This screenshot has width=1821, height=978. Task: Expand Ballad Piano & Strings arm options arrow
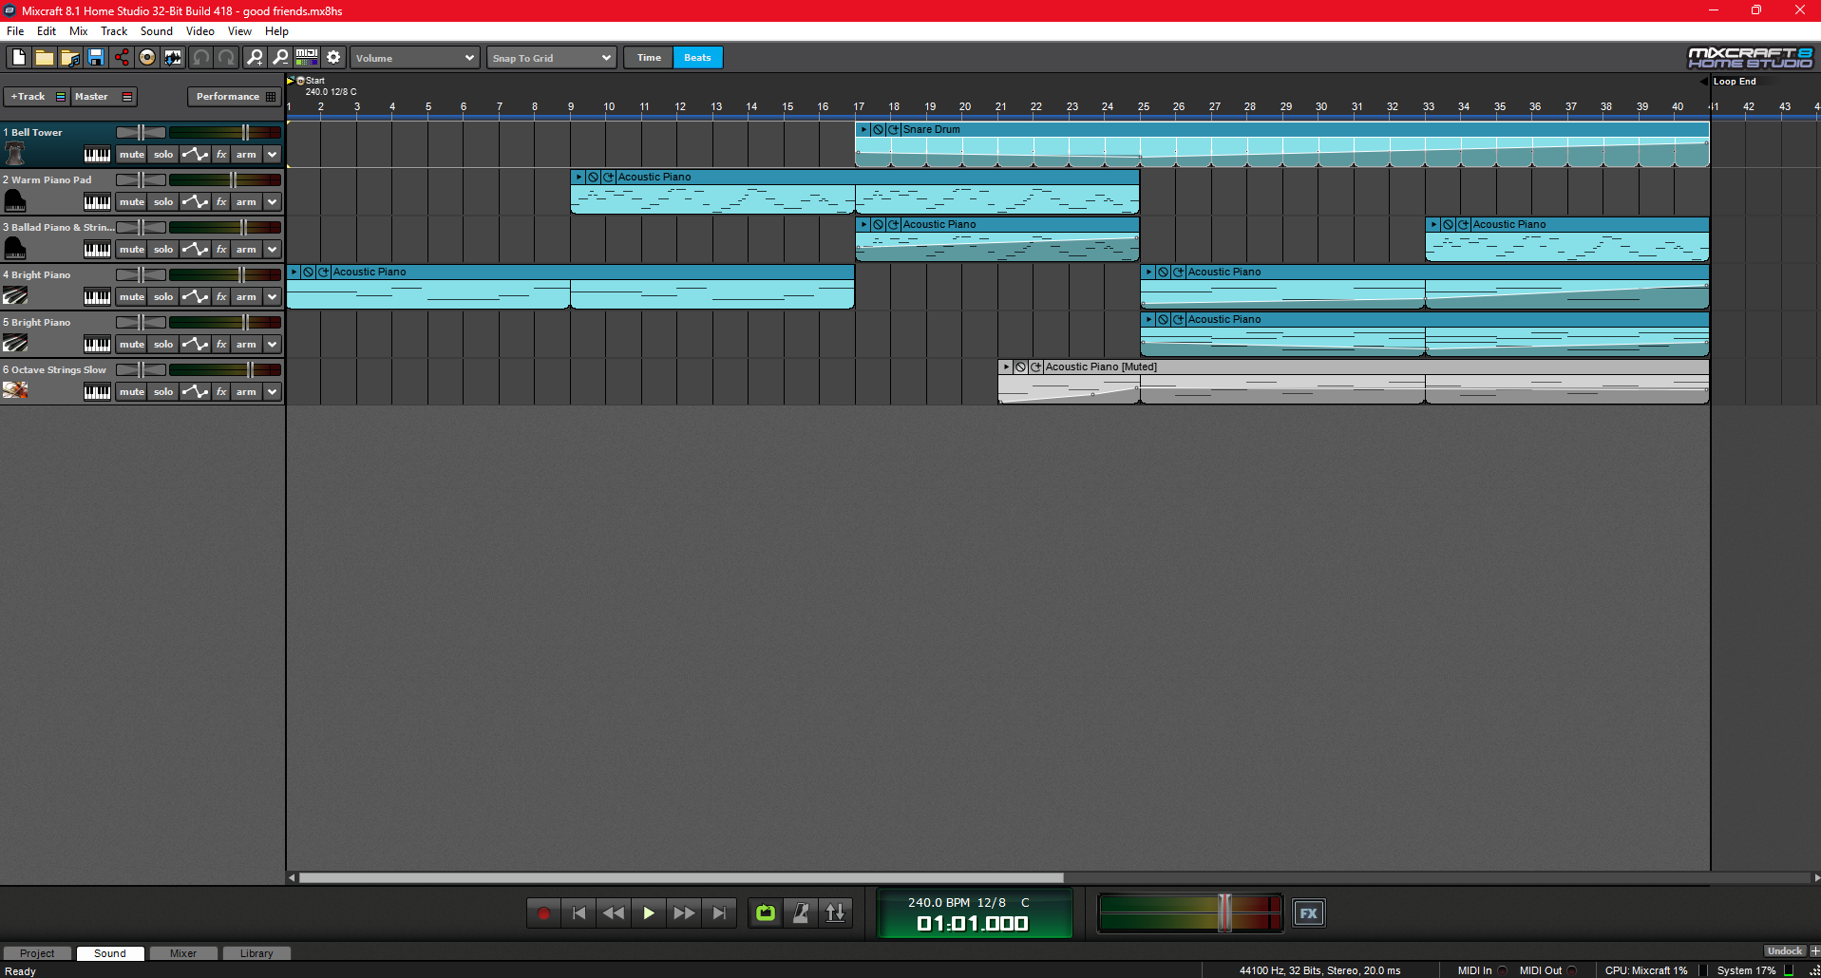(x=273, y=250)
